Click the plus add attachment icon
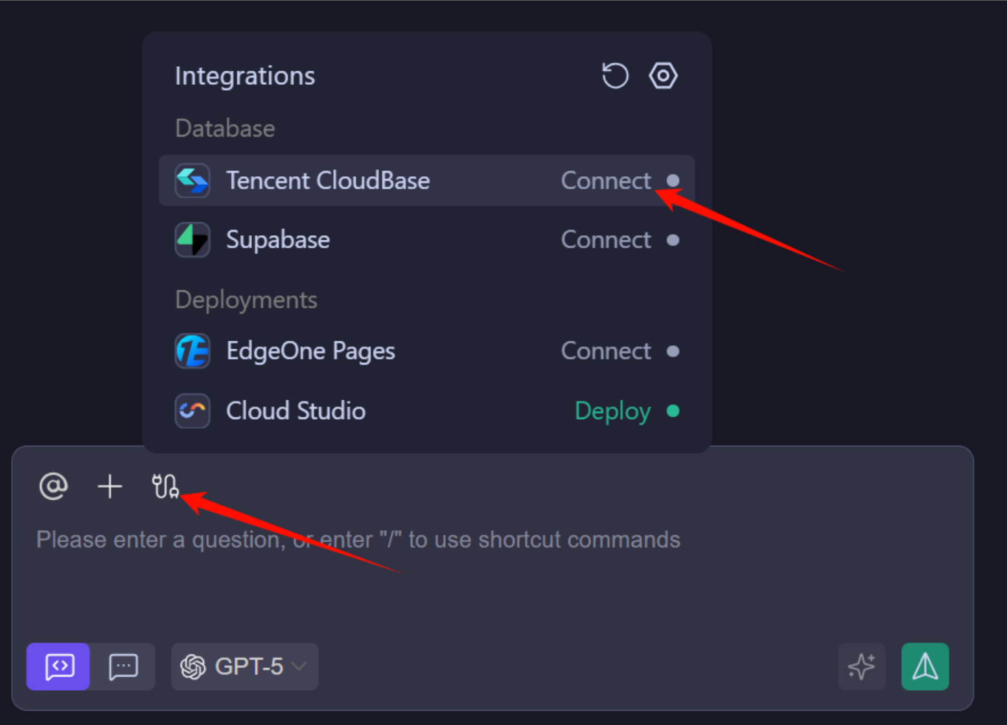Screen dimensions: 1007x725 [110, 486]
